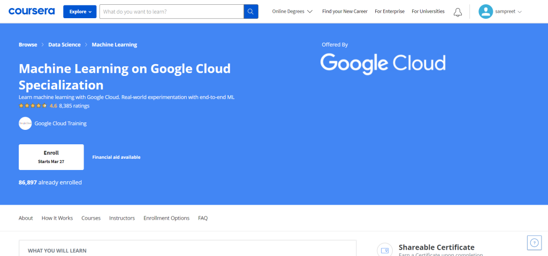The height and width of the screenshot is (256, 548).
Task: Jump to the Enrollment Options section
Action: click(x=166, y=218)
